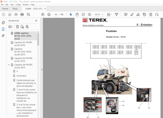Open the bookmarks options dropdown menu
This screenshot has height=118, width=163.
pos(11,26)
